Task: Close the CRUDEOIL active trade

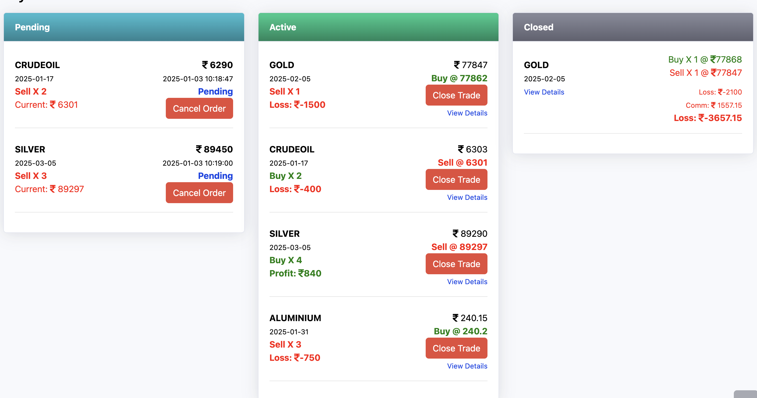Action: click(456, 180)
